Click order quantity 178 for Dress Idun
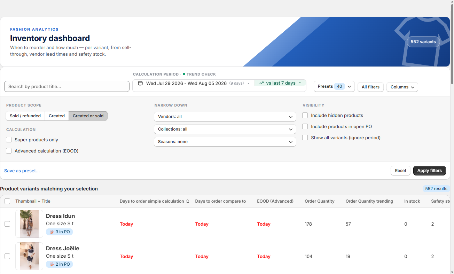Viewport: 454px width, 274px height. coord(308,224)
